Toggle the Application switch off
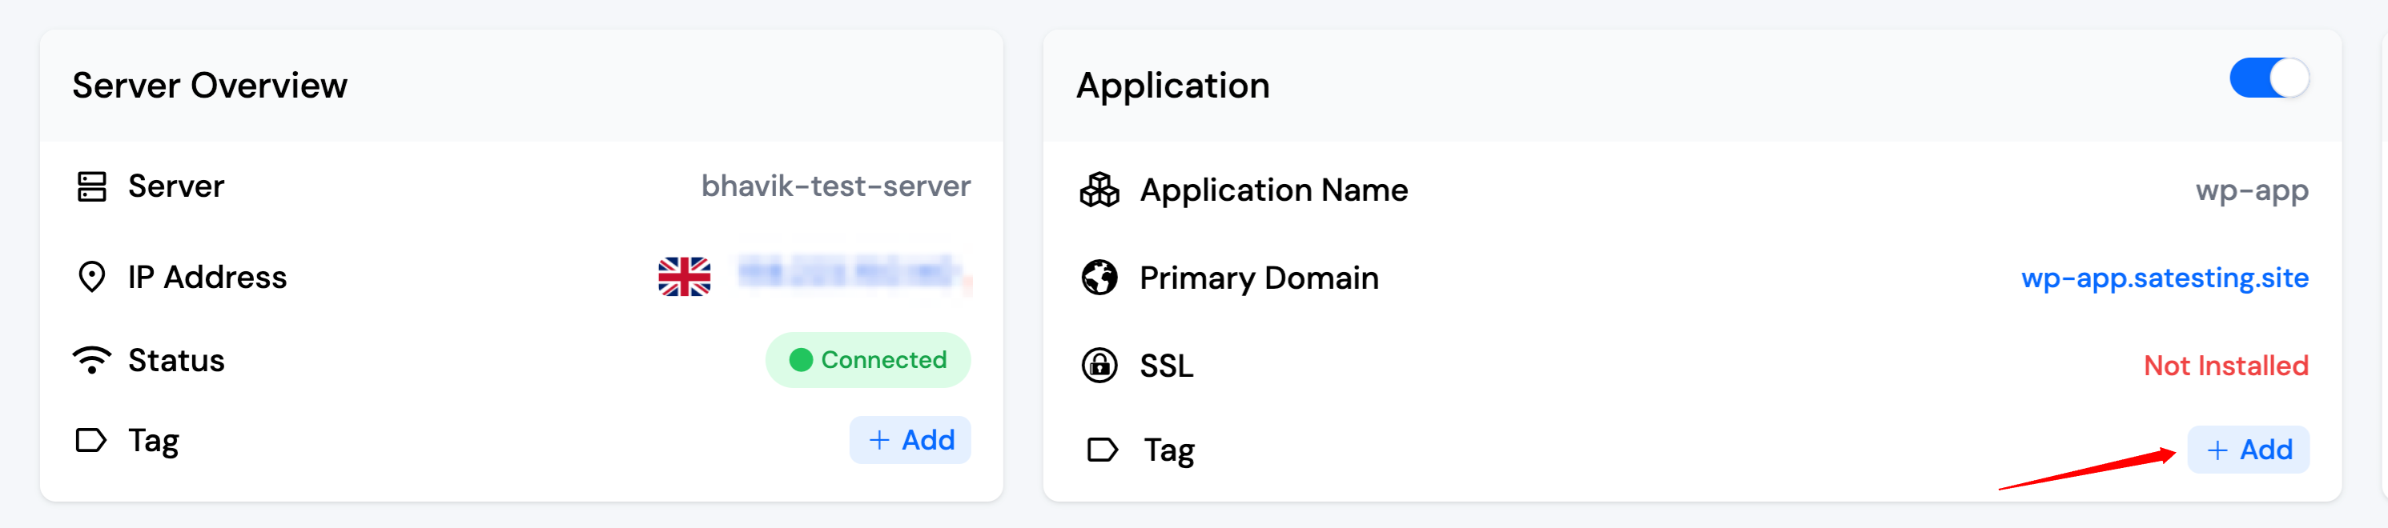This screenshot has width=2388, height=528. (2269, 78)
